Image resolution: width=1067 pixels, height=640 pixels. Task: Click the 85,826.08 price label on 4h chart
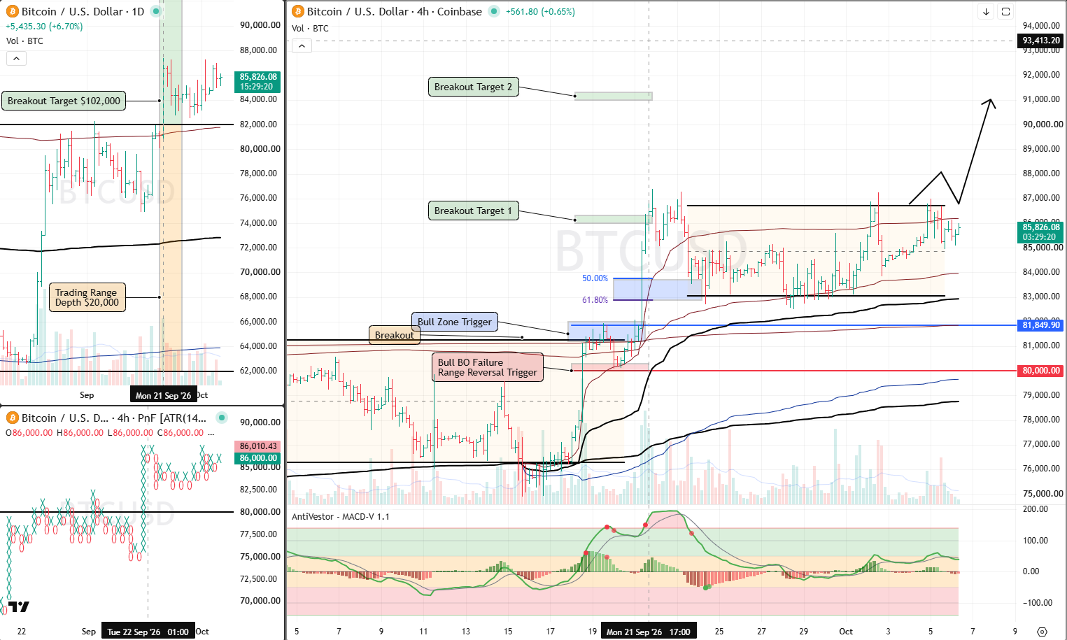click(1040, 232)
